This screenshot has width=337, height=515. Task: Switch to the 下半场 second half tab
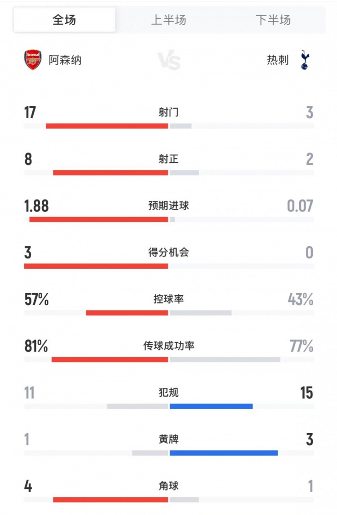coord(273,20)
